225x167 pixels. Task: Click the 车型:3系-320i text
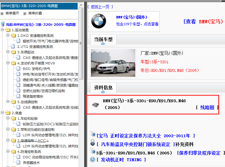point(154,62)
